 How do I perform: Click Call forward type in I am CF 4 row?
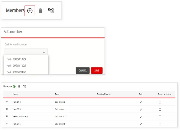(60, 102)
